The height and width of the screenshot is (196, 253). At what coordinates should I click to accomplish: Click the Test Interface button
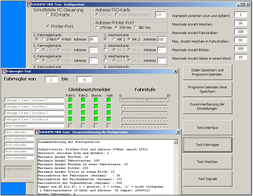click(x=207, y=128)
